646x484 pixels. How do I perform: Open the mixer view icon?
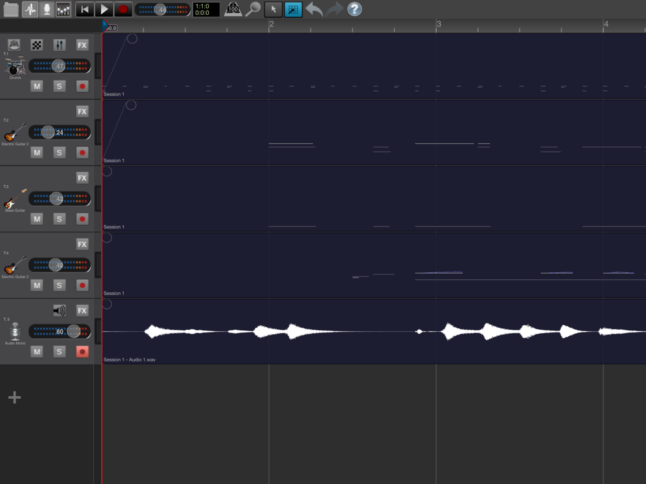(63, 10)
